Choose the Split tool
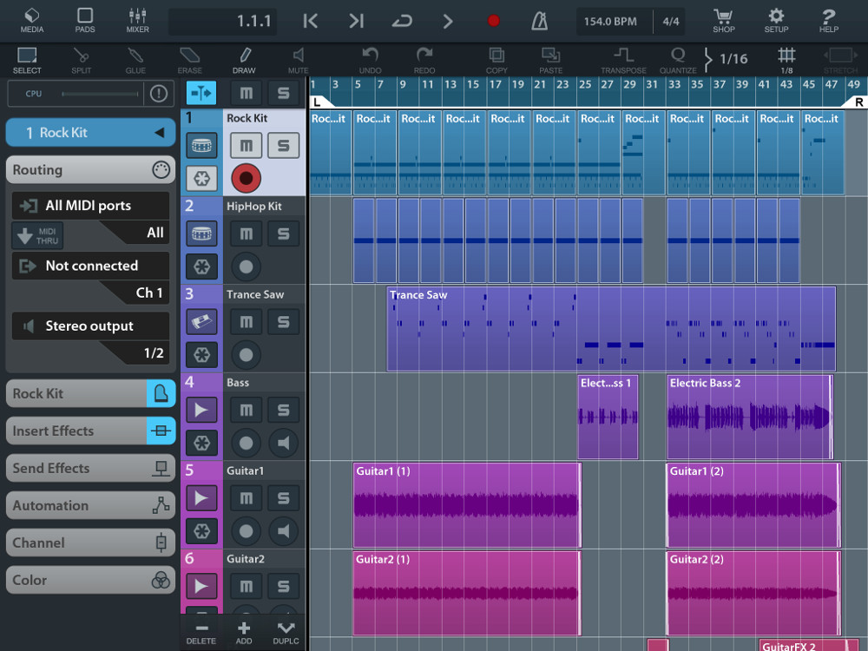Screen dimensions: 868x651 point(82,61)
